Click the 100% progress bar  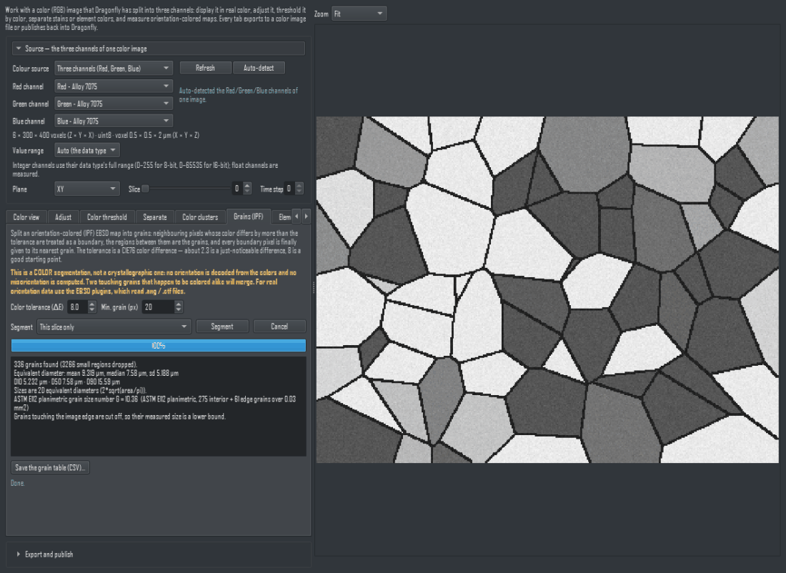click(x=159, y=345)
